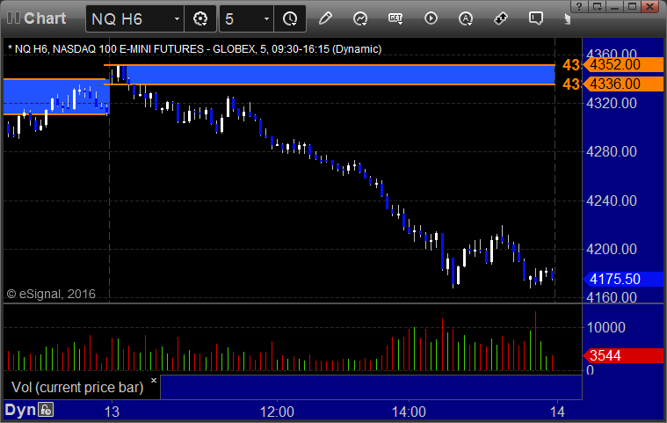Click the date label 14 on time axis
This screenshot has height=423, width=667.
[557, 412]
